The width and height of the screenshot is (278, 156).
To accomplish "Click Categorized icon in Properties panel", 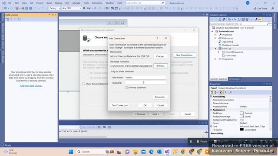I will (x=212, y=92).
